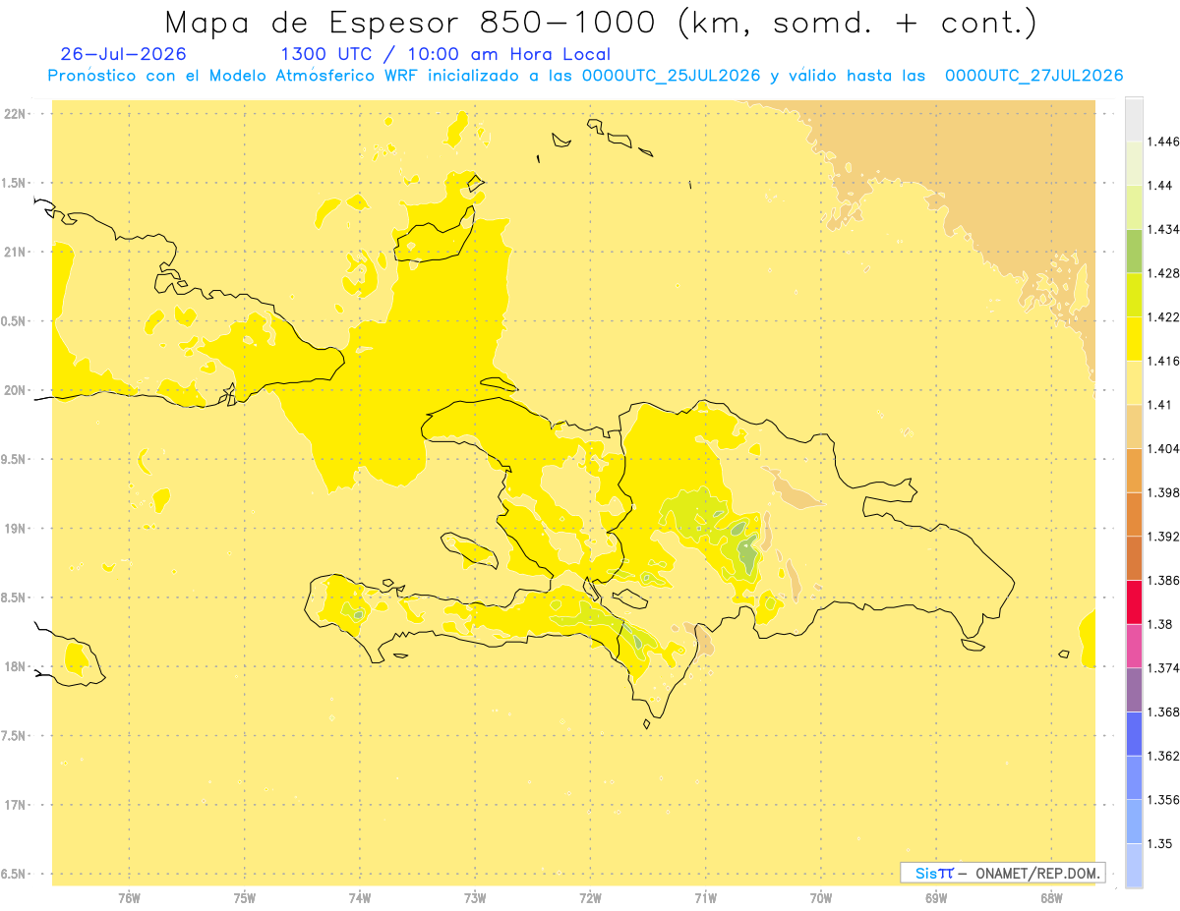Click the legend value '1.41'
This screenshot has width=1180, height=911.
[1158, 405]
